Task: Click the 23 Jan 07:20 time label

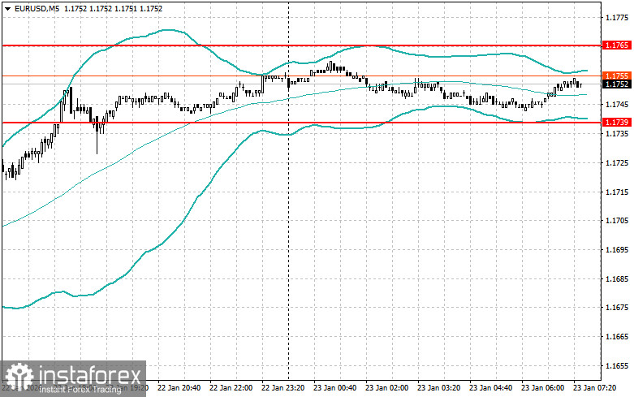Action: tap(594, 388)
